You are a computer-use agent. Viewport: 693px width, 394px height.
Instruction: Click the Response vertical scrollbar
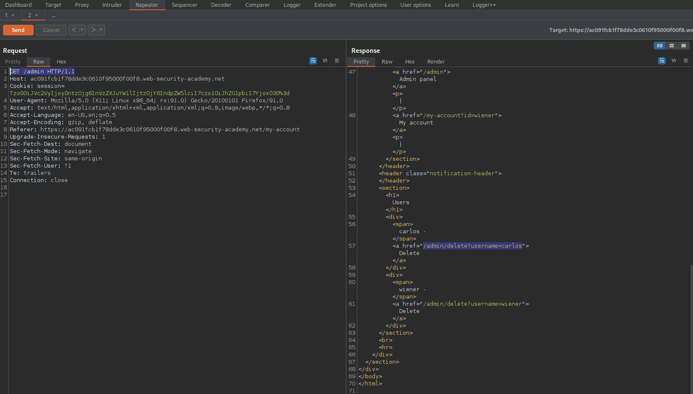pos(691,329)
